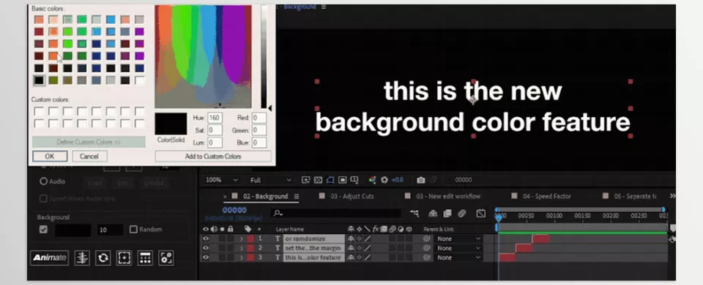The image size is (703, 285).
Task: Click the grid sequence icon in plugin panel
Action: (145, 258)
